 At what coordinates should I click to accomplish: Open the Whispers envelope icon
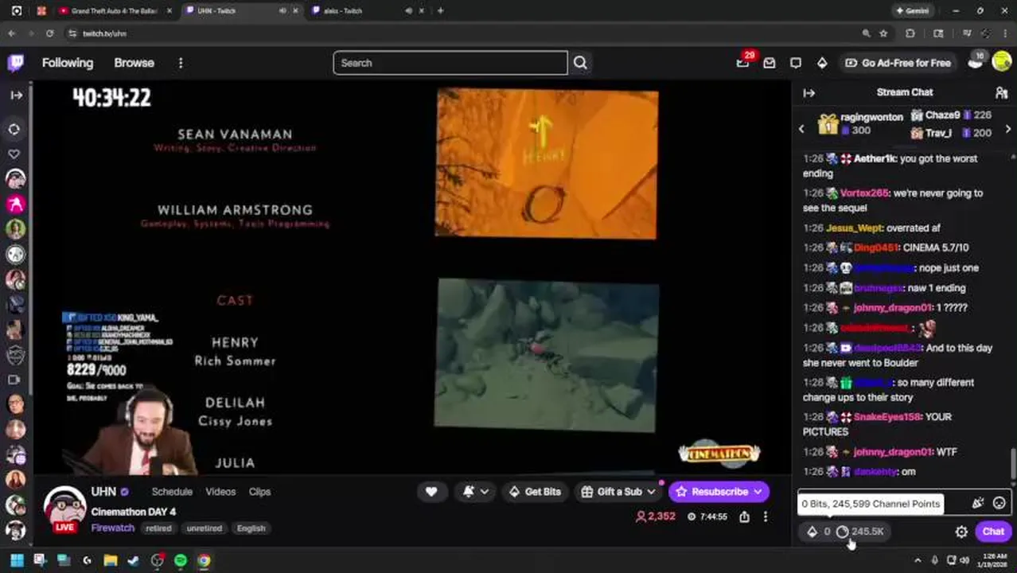pyautogui.click(x=770, y=63)
